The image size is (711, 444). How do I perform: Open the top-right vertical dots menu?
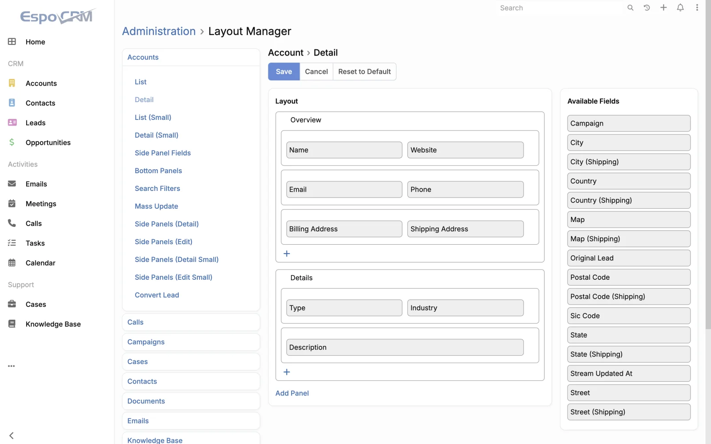pos(697,8)
